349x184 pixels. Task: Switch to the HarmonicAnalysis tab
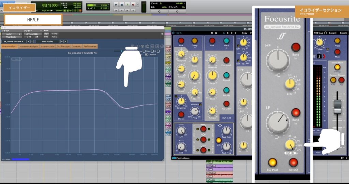tap(29, 47)
